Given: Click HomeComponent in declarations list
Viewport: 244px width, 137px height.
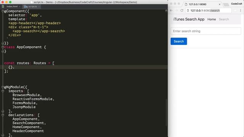Looking at the screenshot, I should point(26,127).
